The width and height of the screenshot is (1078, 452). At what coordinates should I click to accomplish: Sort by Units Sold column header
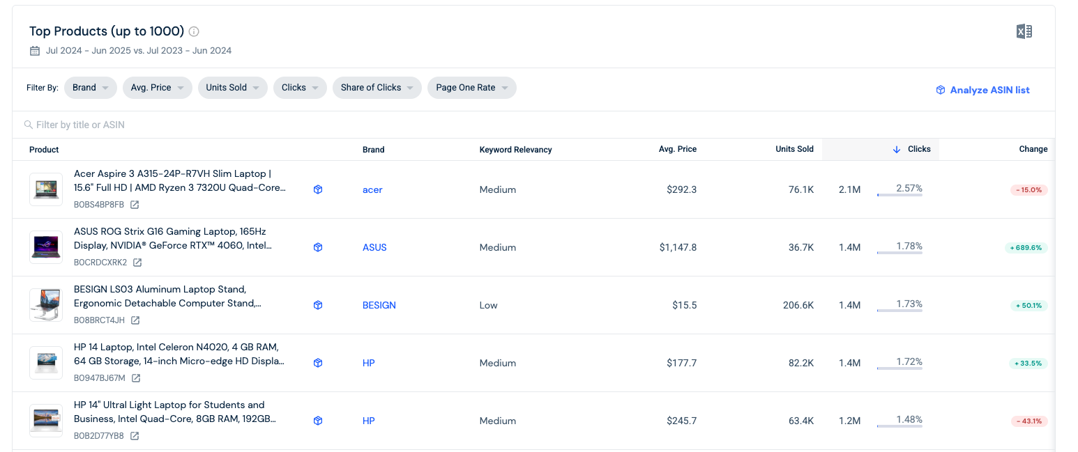click(794, 149)
